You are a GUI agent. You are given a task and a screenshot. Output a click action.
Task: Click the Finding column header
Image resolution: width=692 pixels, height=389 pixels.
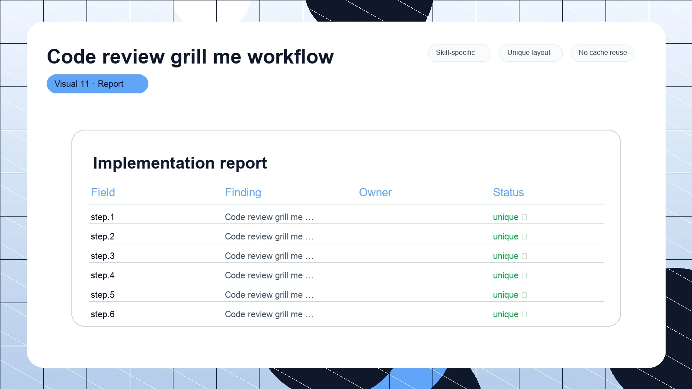pos(243,192)
